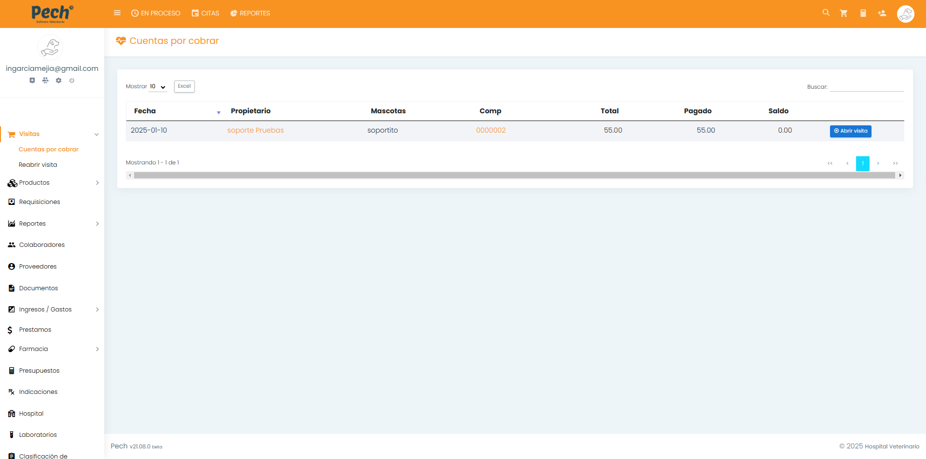Open the settings gear under user email
Image resolution: width=926 pixels, height=459 pixels.
pos(58,81)
